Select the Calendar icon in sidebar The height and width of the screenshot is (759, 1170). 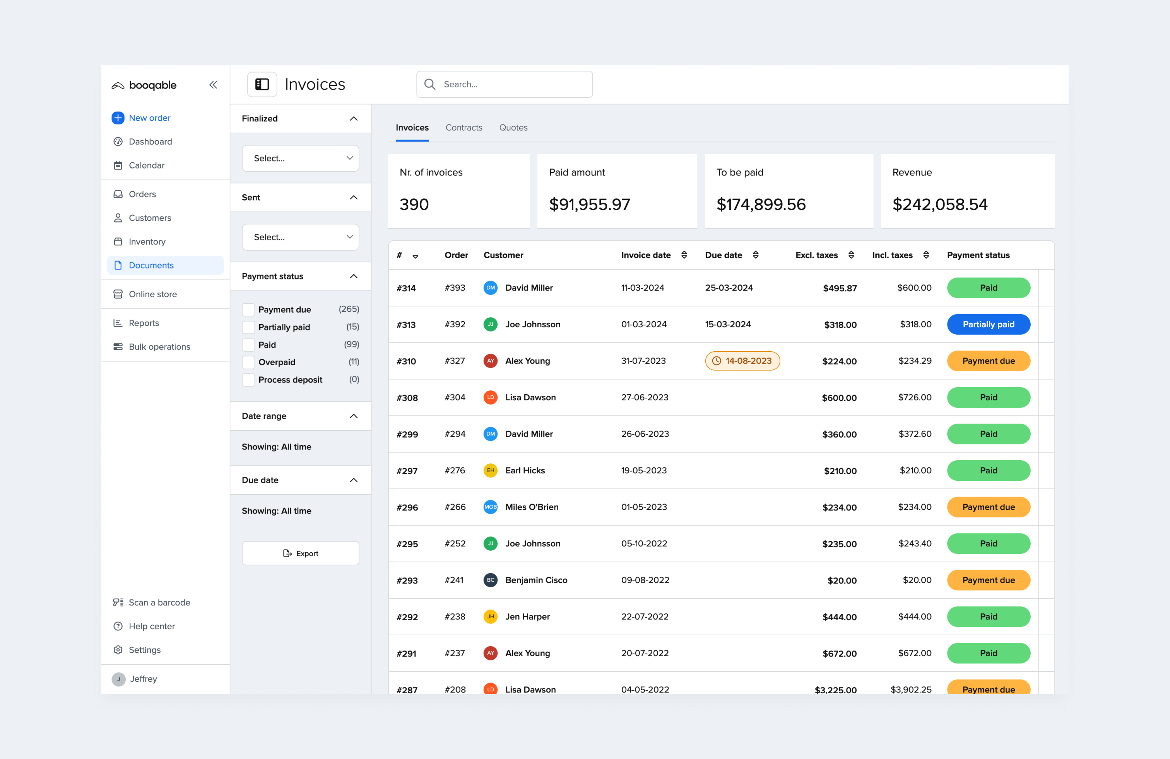(x=118, y=165)
